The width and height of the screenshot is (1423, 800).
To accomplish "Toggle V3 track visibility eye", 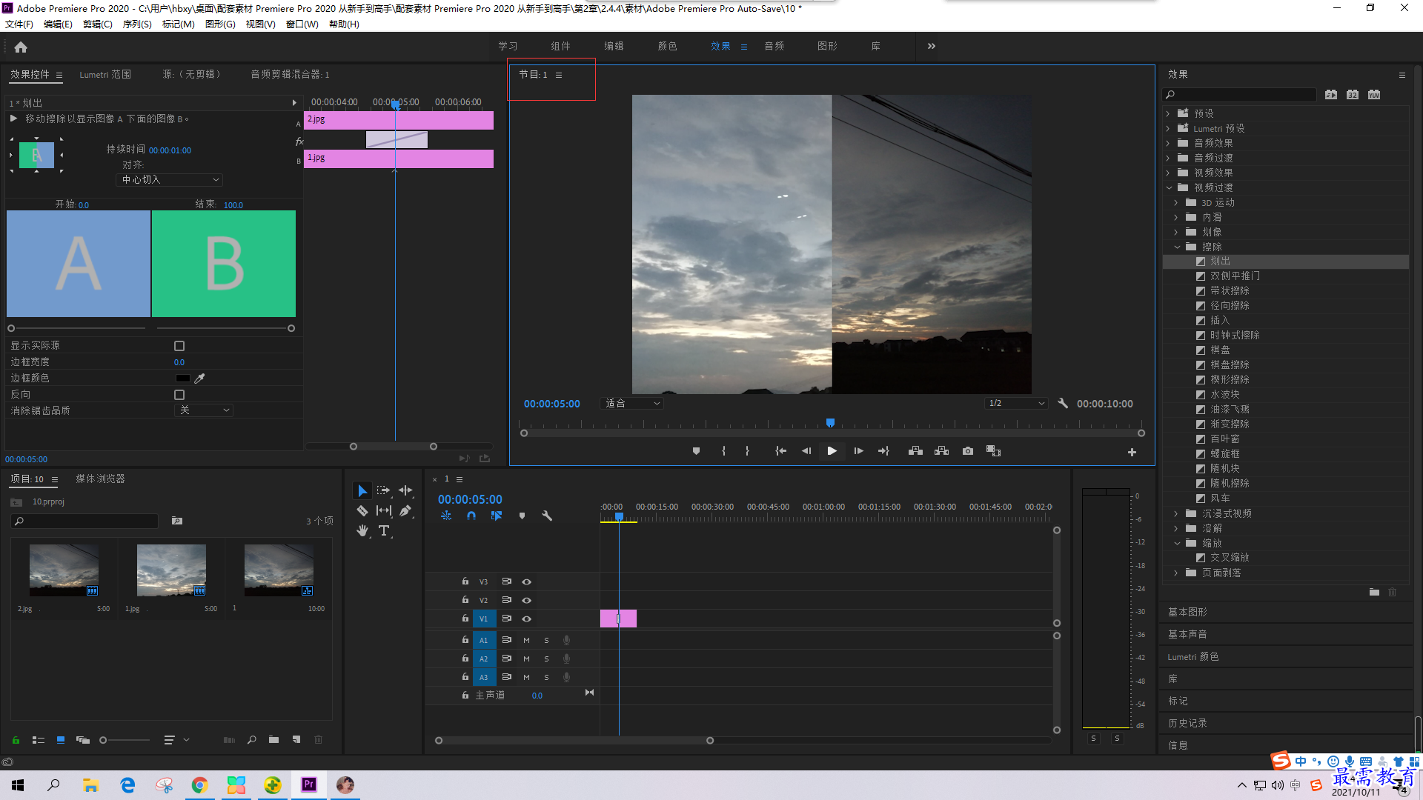I will point(526,581).
